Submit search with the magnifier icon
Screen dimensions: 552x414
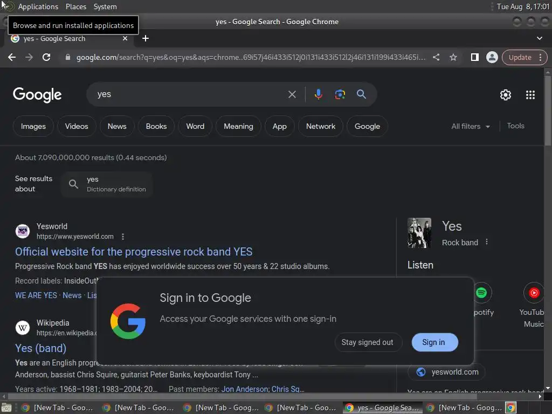(x=361, y=94)
